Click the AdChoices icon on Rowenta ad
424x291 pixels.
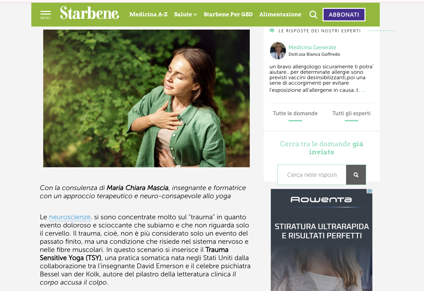[x=370, y=191]
